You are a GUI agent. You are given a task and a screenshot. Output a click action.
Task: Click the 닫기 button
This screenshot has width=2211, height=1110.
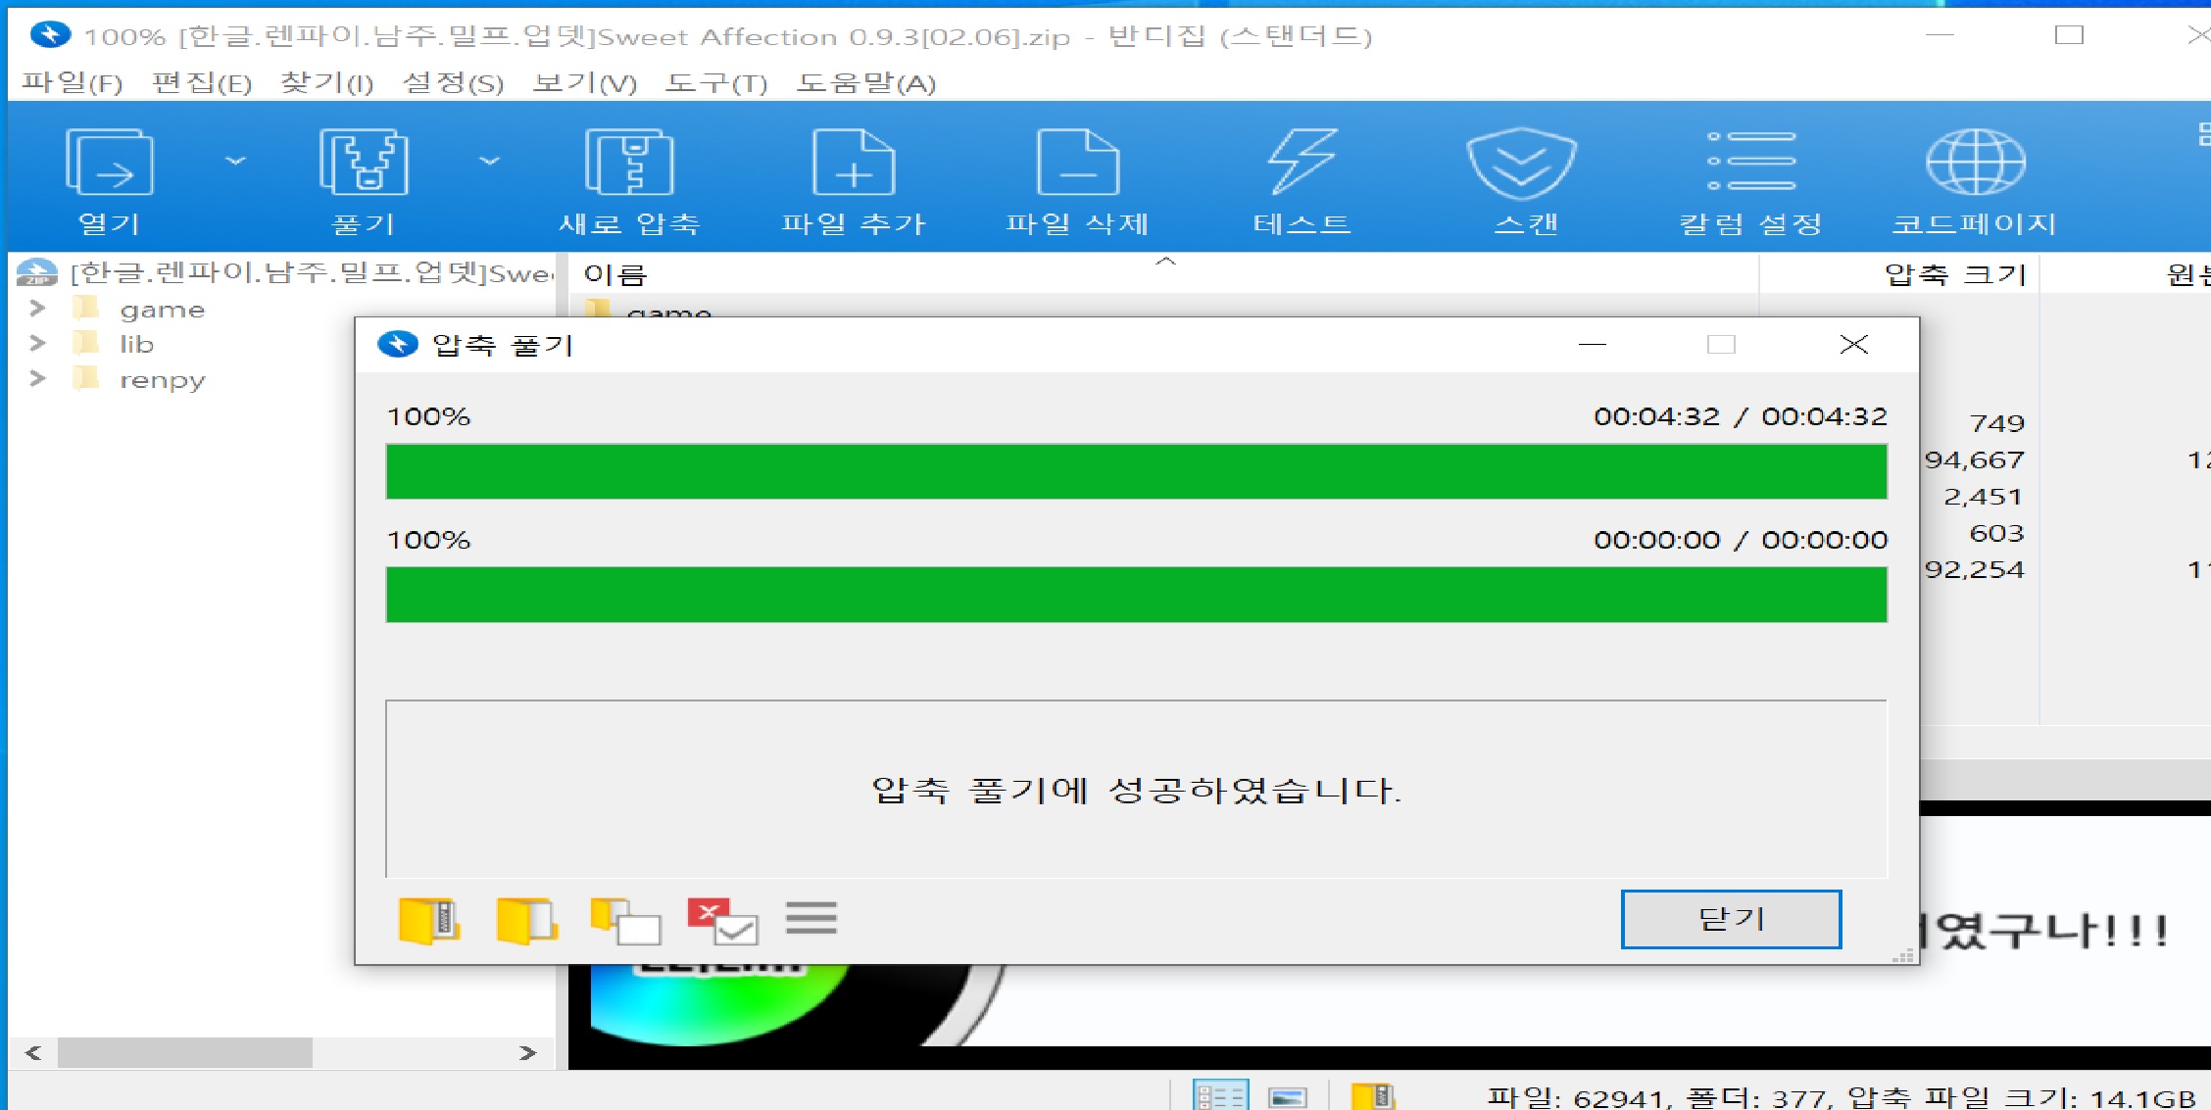click(1731, 919)
